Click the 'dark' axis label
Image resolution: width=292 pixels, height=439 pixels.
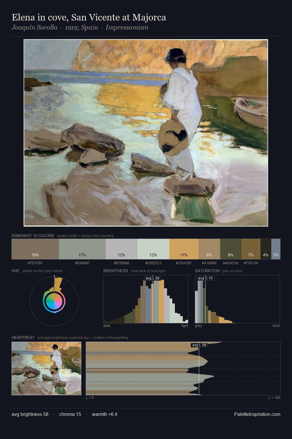pos(107,326)
